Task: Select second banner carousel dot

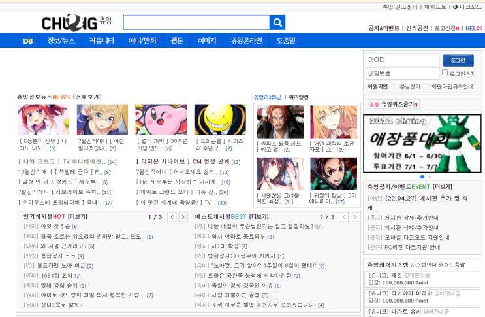Action: [x=430, y=176]
